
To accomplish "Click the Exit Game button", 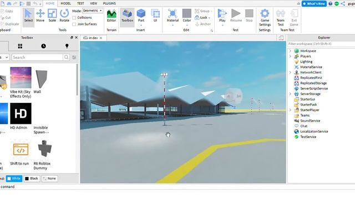I will point(294,18).
